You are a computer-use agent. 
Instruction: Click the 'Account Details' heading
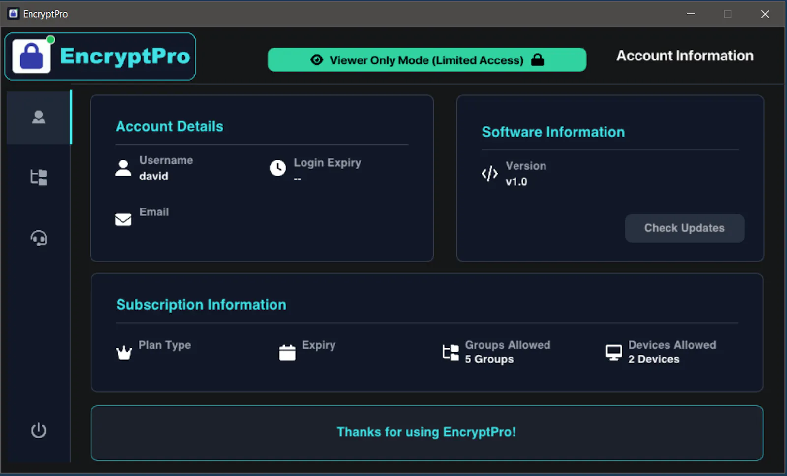(169, 126)
